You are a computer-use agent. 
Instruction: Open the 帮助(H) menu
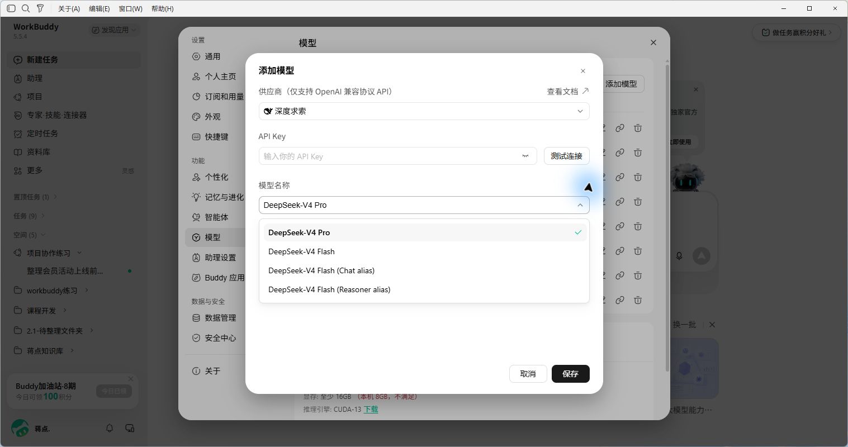pyautogui.click(x=163, y=9)
